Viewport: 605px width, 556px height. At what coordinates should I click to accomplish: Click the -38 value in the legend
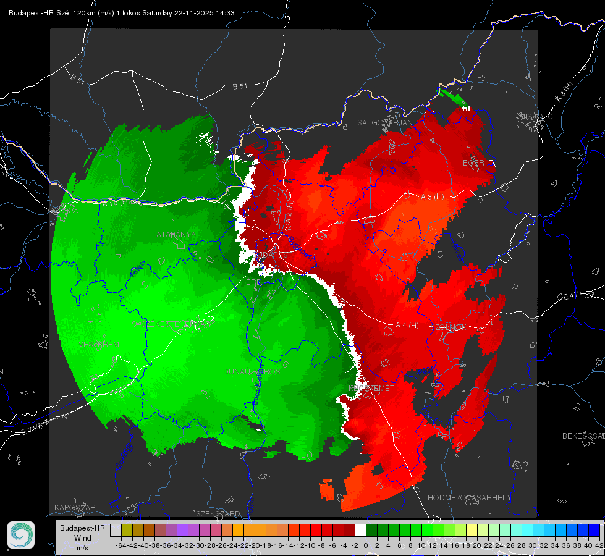pyautogui.click(x=154, y=545)
